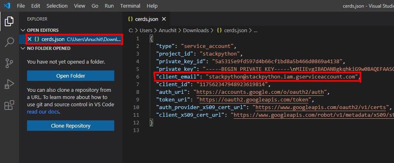Open the oauth2/v1/certs URL link
The image size is (394, 163).
(321, 108)
